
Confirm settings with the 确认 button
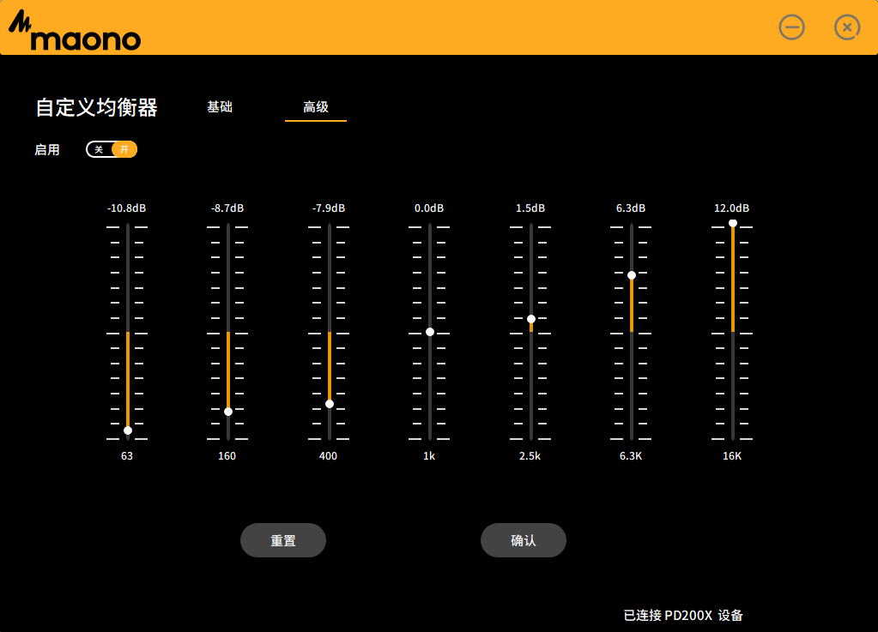click(x=524, y=540)
